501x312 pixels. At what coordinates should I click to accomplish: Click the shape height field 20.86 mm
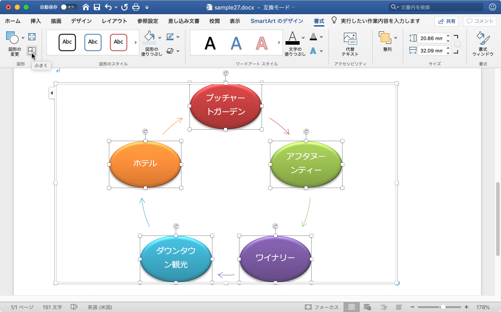click(x=432, y=39)
